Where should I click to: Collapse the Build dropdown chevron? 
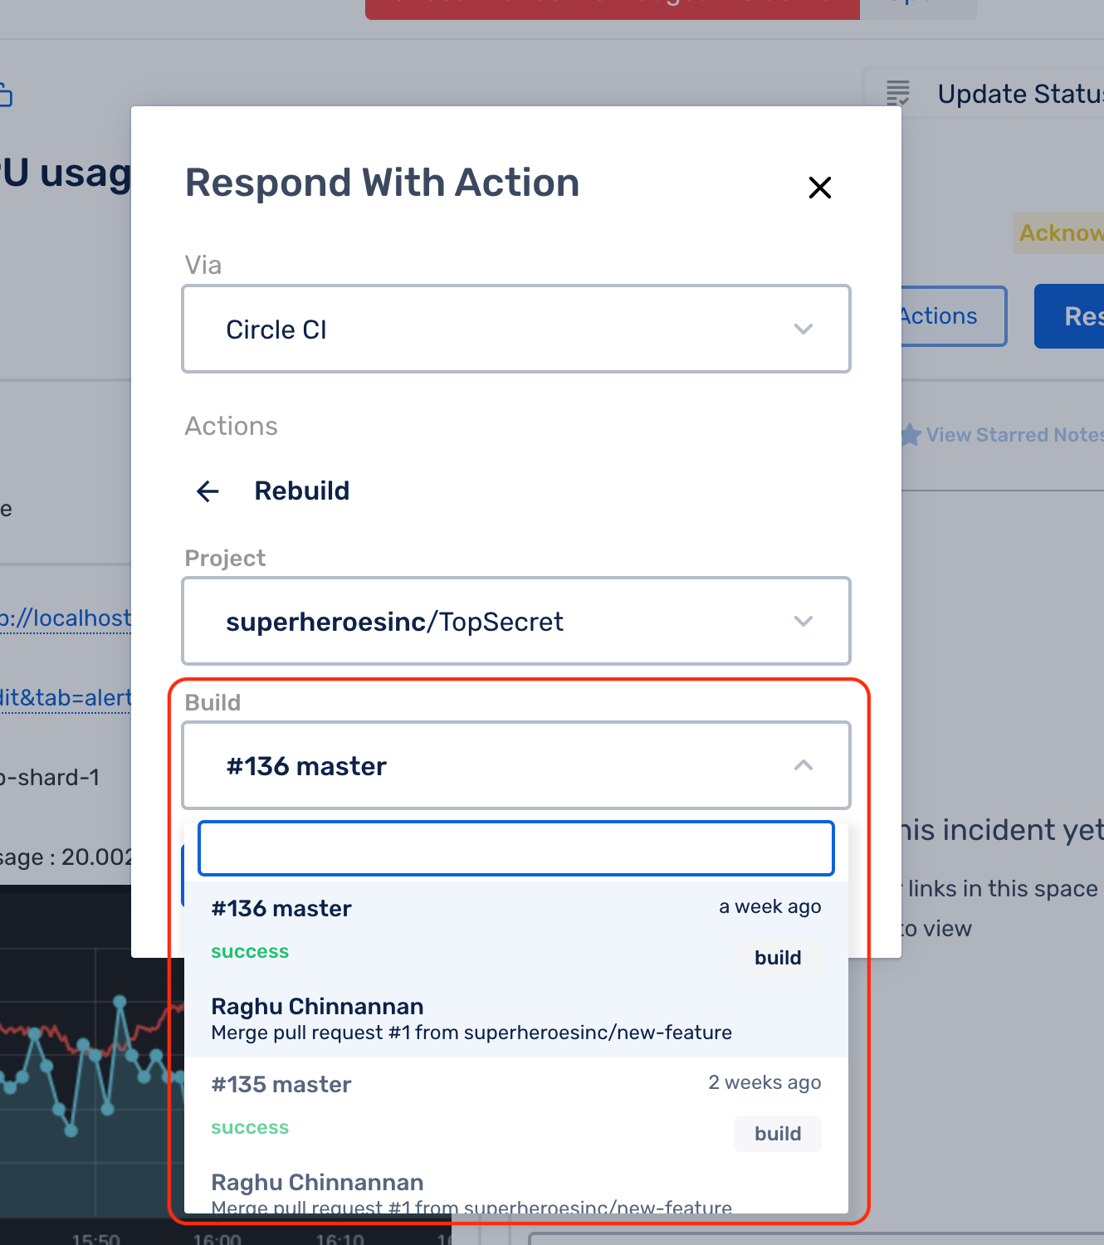(x=803, y=765)
